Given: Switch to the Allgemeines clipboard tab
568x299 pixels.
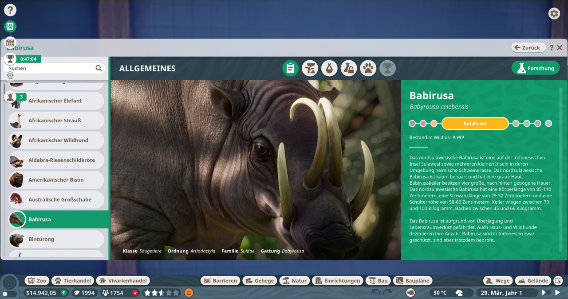Looking at the screenshot, I should pos(291,68).
